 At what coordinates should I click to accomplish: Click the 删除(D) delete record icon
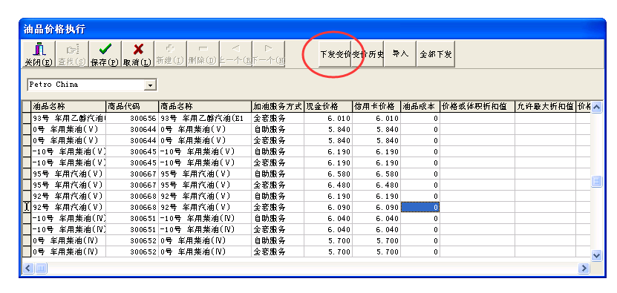click(x=203, y=54)
